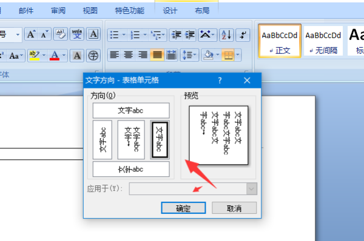
Task: Confirm with the 确定 button
Action: [183, 208]
